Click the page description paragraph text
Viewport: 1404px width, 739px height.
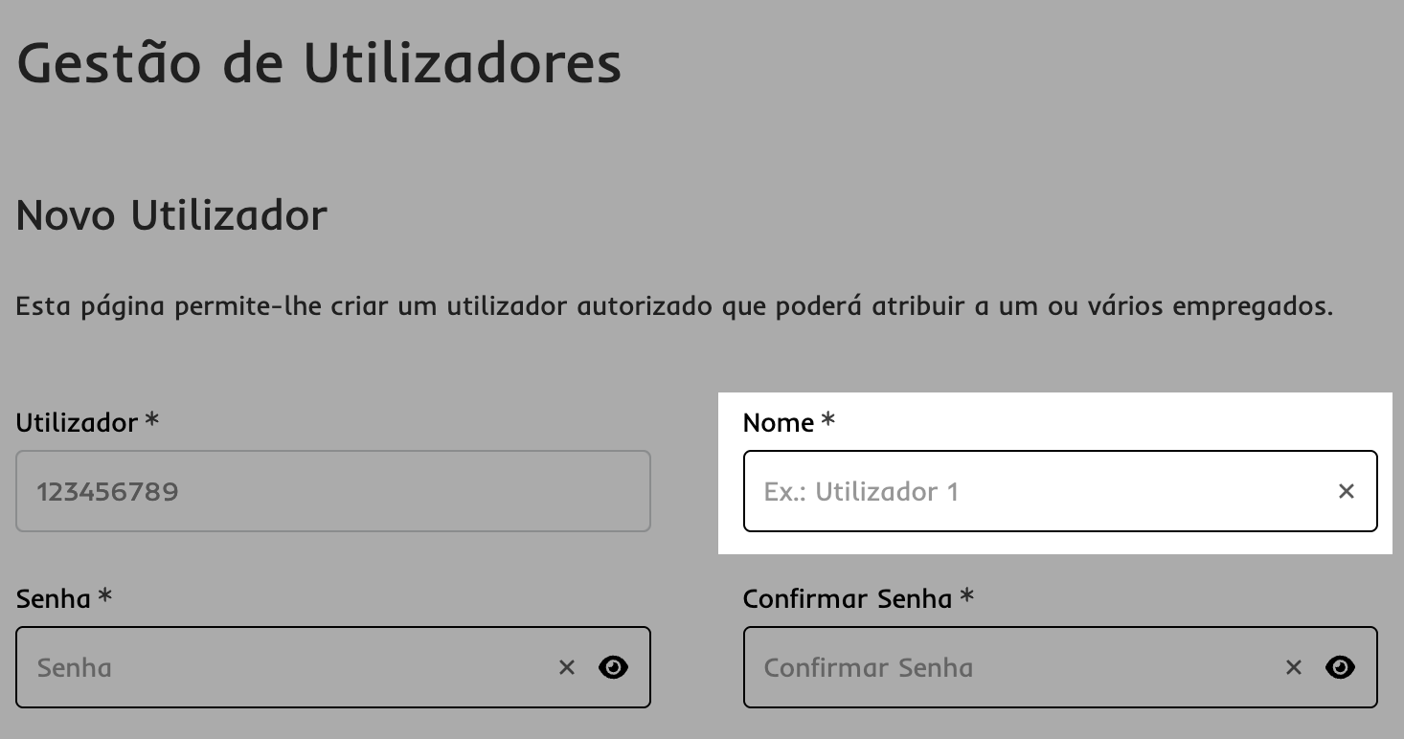(674, 307)
